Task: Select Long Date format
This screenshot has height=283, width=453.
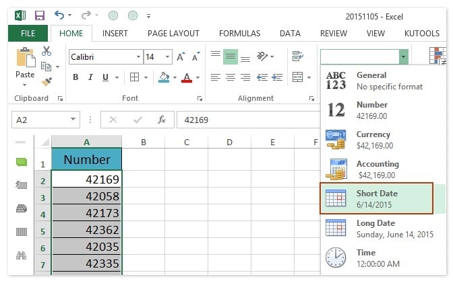Action: 383,229
